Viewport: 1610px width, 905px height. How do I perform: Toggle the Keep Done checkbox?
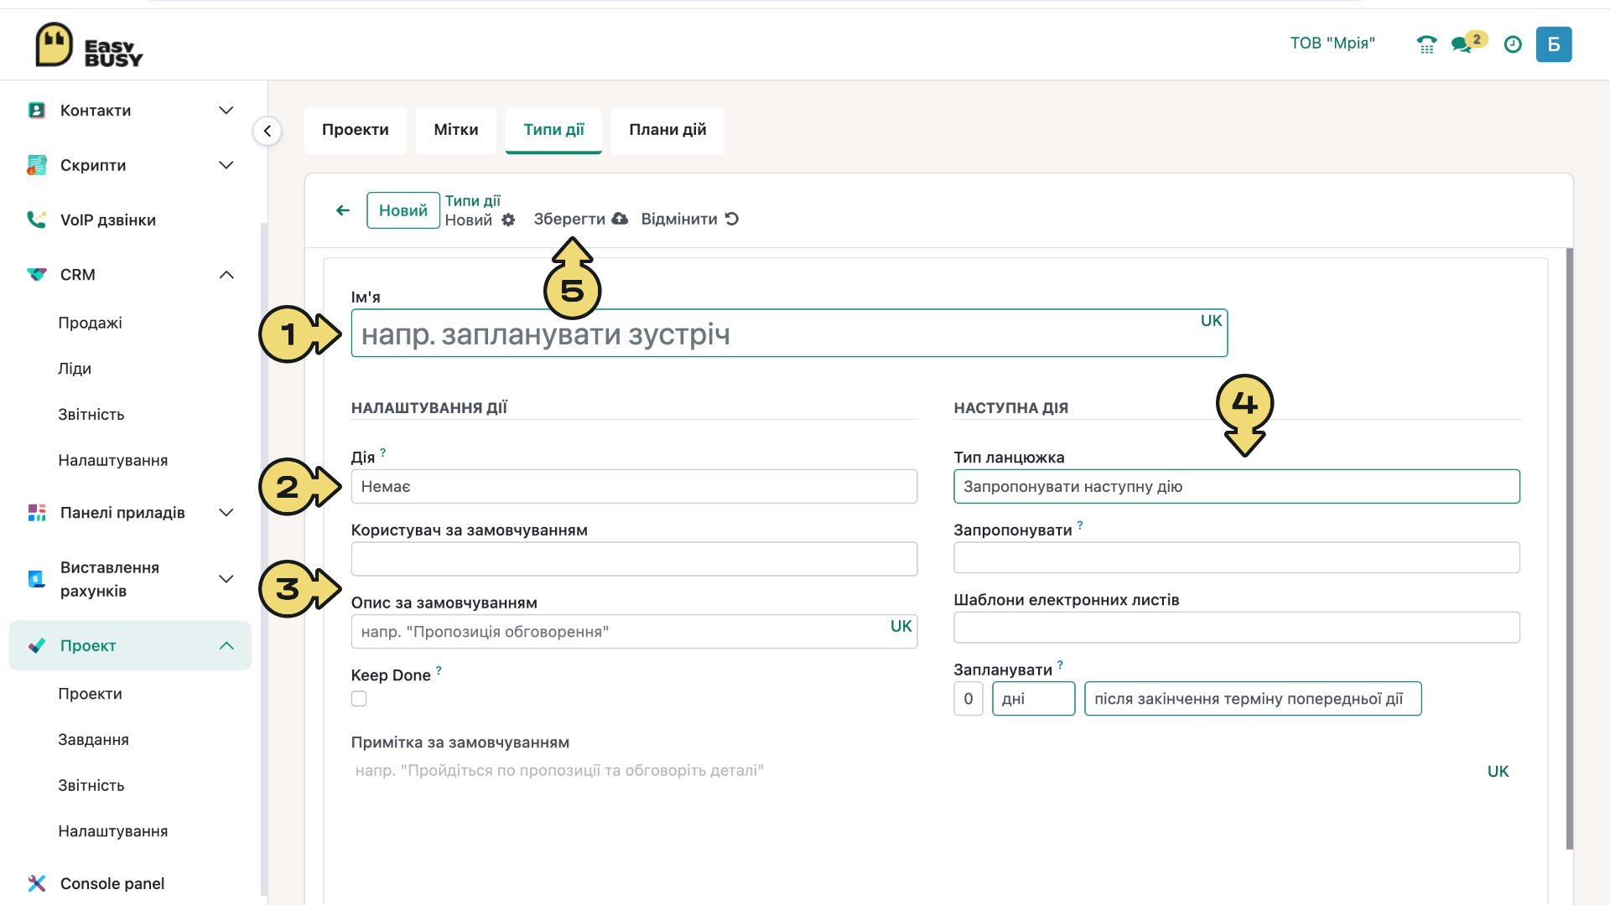coord(359,699)
